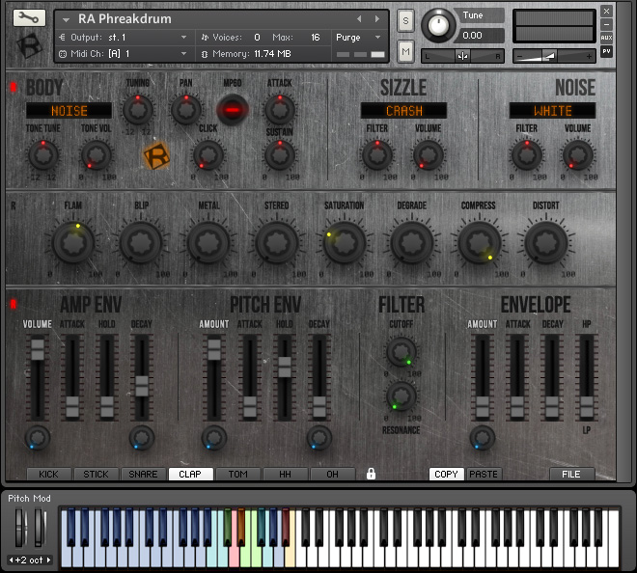The image size is (637, 573).
Task: Click the PASTE button
Action: coord(484,474)
